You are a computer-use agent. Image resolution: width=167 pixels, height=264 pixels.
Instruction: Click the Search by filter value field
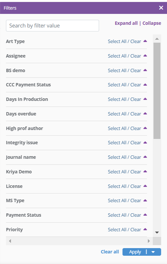point(52,25)
